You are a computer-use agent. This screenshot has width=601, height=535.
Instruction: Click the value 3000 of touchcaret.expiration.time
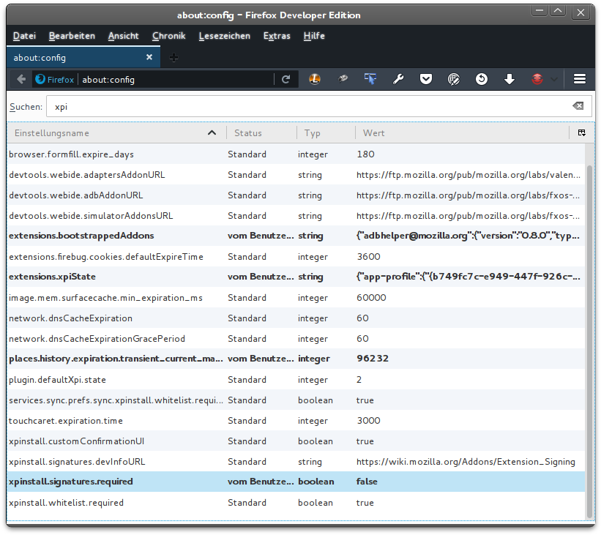tap(369, 420)
